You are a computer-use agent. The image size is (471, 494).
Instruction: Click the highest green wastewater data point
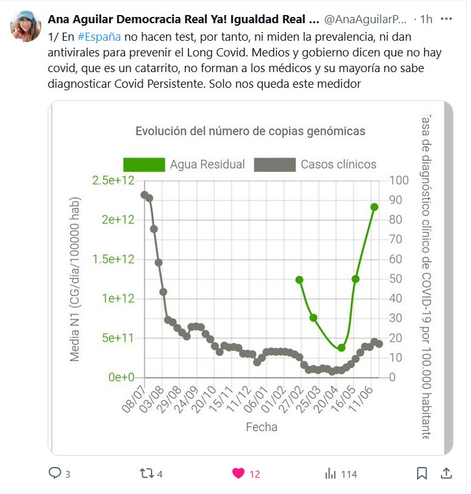click(x=374, y=207)
